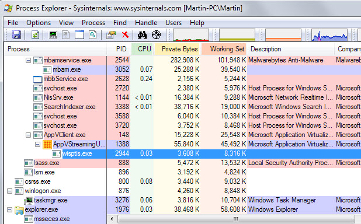The image size is (361, 224).
Task: Click the 282,908 K private bytes value
Action: [185, 60]
